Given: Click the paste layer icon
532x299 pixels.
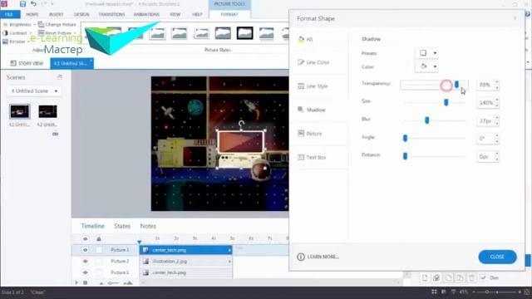Looking at the screenshot, I should tap(460, 278).
